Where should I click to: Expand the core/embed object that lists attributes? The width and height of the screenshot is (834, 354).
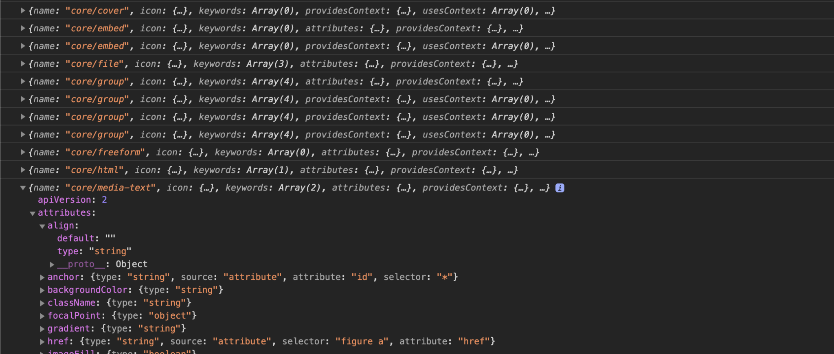(23, 28)
